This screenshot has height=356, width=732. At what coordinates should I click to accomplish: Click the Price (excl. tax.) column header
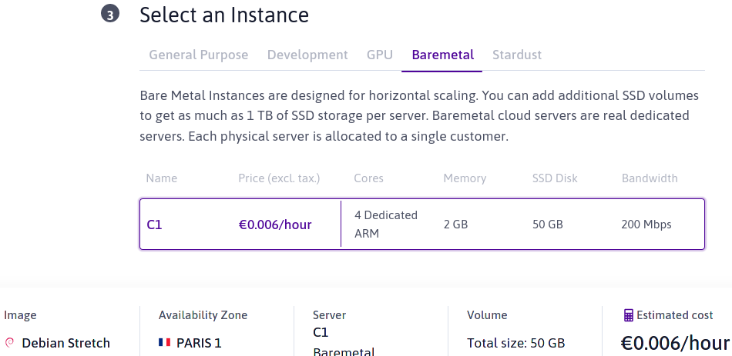(279, 178)
